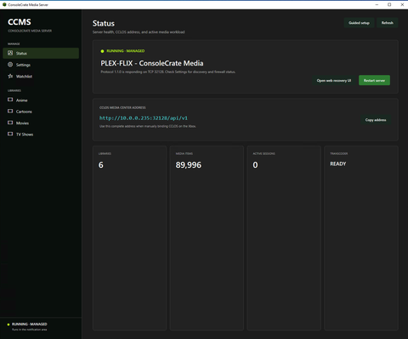
Task: Open the Status page
Action: [x=41, y=53]
